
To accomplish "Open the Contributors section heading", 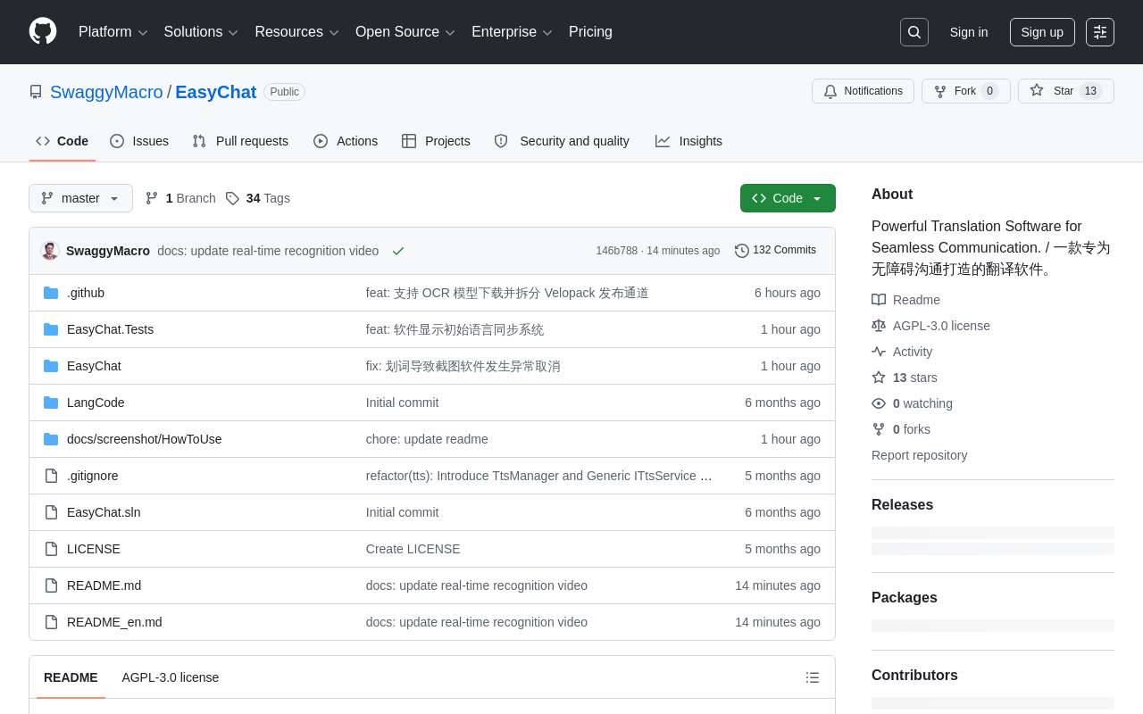I will point(914,676).
